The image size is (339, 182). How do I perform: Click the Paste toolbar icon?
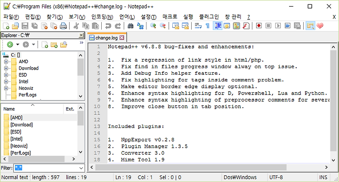pyautogui.click(x=95, y=26)
